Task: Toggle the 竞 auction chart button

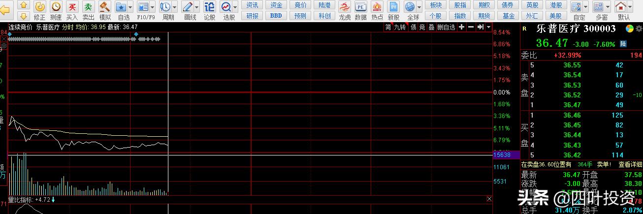Action: click(x=422, y=27)
